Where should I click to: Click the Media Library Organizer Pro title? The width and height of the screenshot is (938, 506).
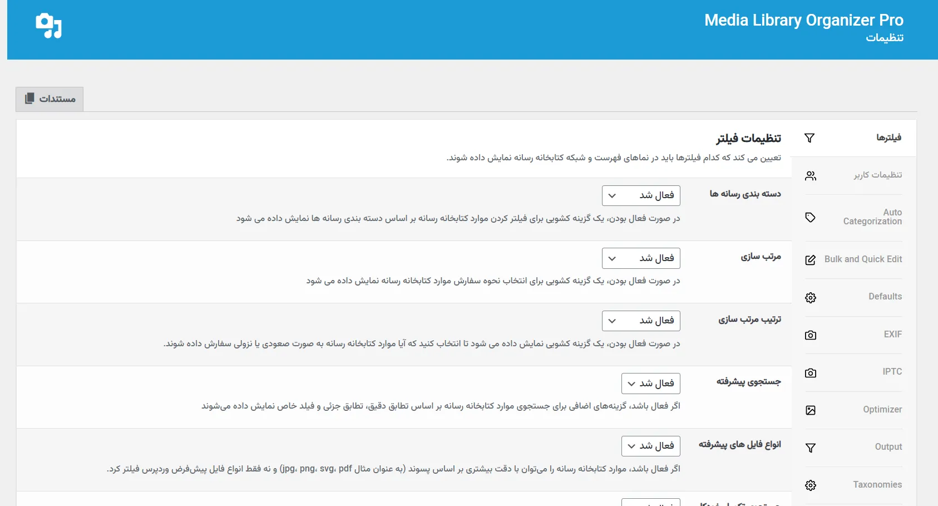803,20
